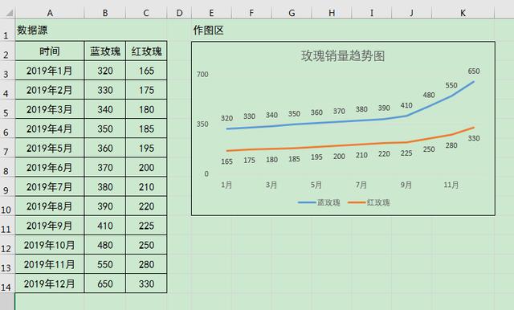The image size is (514, 310).
Task: Click table cell B7 with value 360
Action: click(105, 148)
